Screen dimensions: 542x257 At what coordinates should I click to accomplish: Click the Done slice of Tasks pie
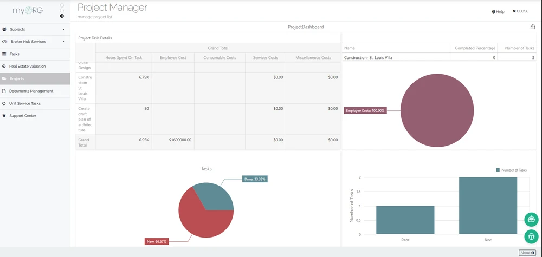(214, 196)
